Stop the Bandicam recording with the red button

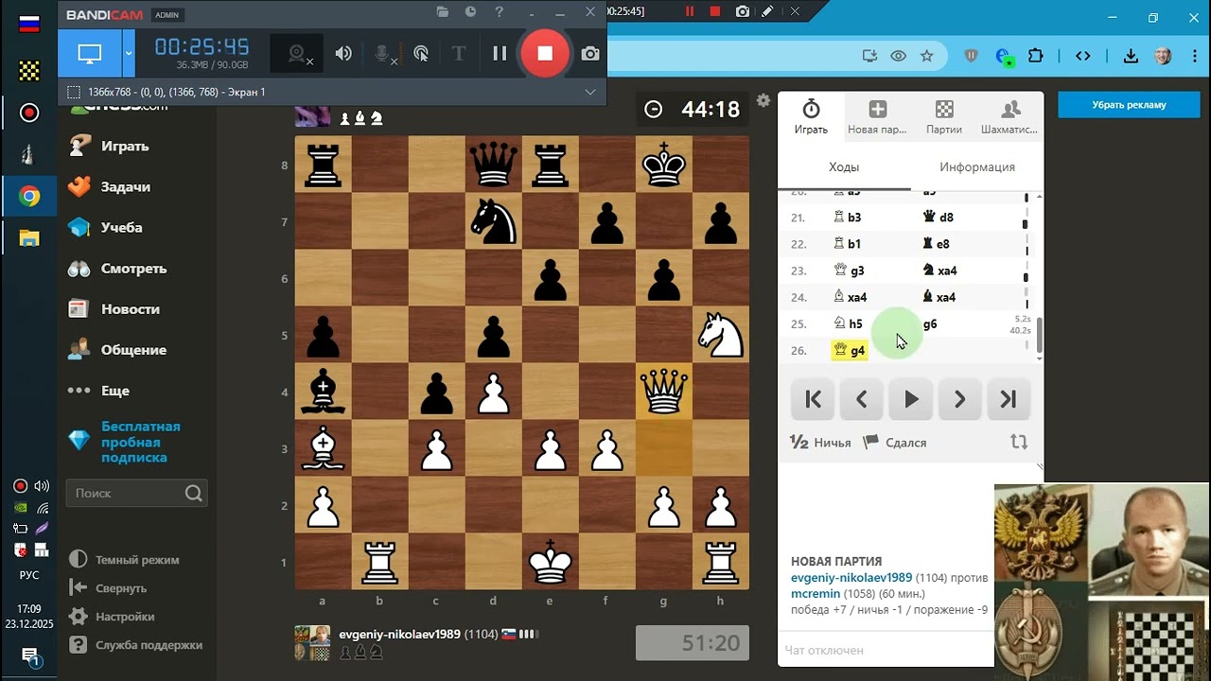click(545, 54)
